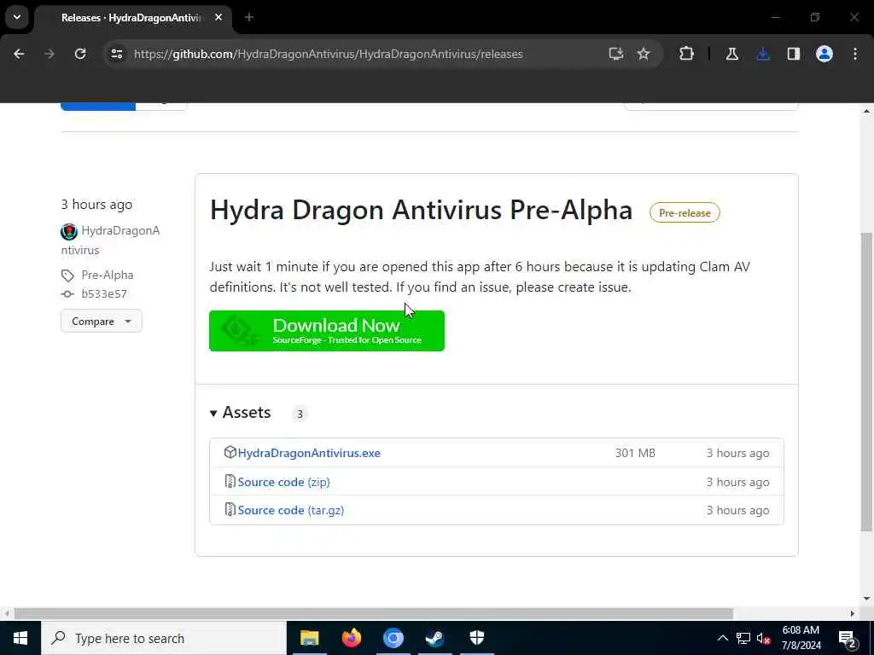Go back to the previous page
The image size is (874, 655).
click(19, 54)
